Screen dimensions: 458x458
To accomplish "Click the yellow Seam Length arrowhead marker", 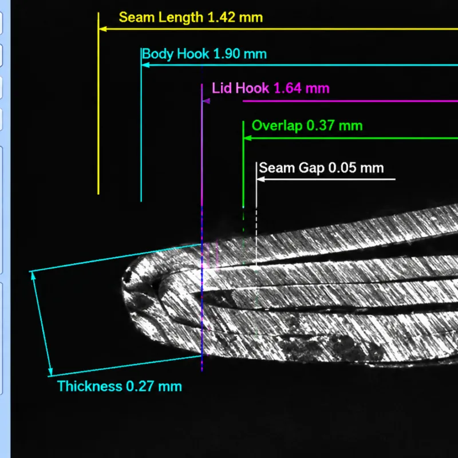I will (103, 29).
